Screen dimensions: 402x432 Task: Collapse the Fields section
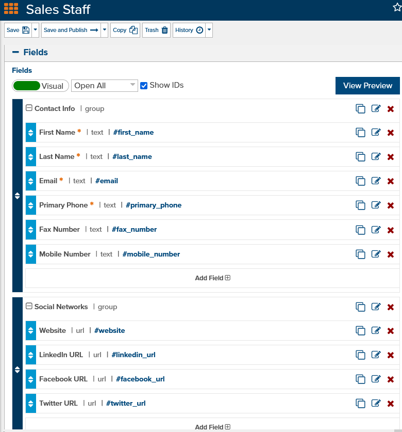(x=15, y=52)
